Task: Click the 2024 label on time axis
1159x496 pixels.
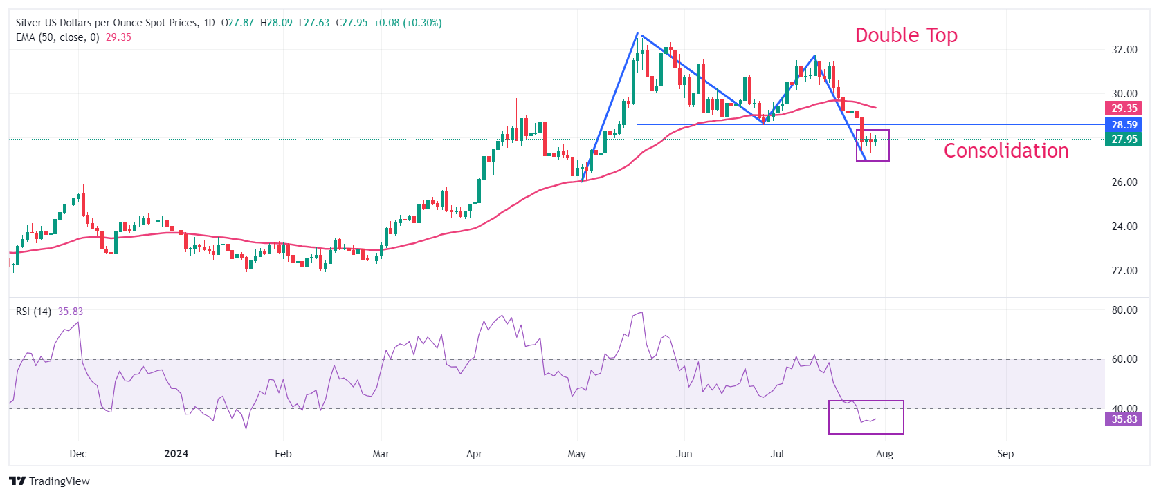Action: 176,454
